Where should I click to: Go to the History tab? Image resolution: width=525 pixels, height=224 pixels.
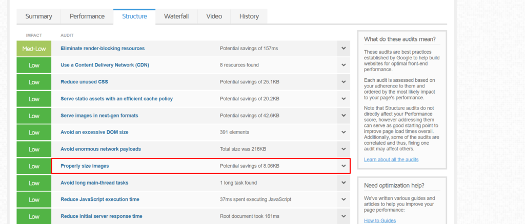click(x=249, y=16)
